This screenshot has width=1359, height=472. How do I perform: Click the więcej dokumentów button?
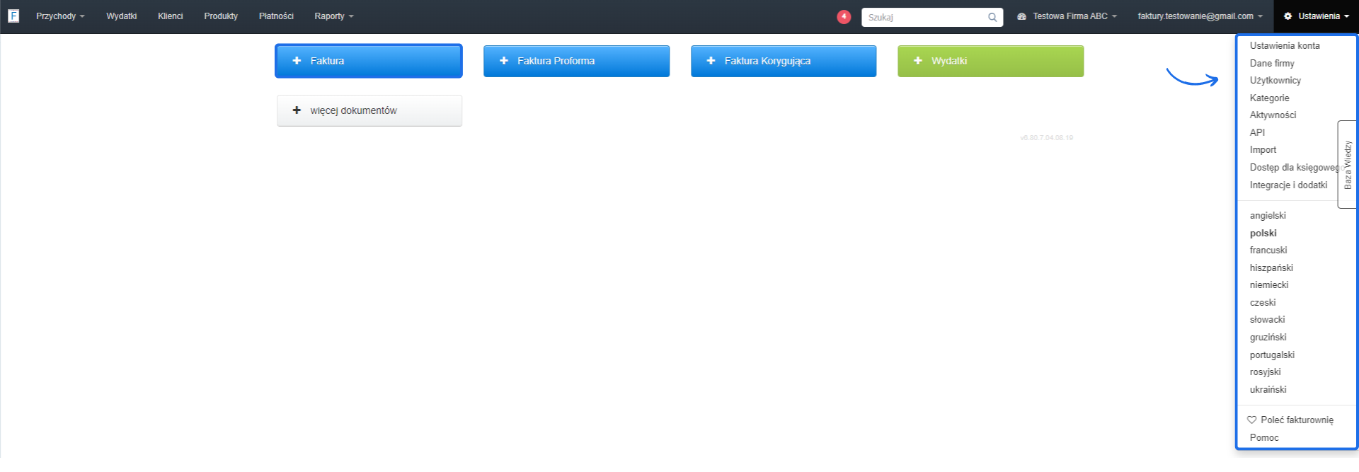point(369,110)
